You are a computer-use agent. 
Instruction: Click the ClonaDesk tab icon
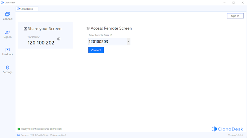click(x=18, y=9)
